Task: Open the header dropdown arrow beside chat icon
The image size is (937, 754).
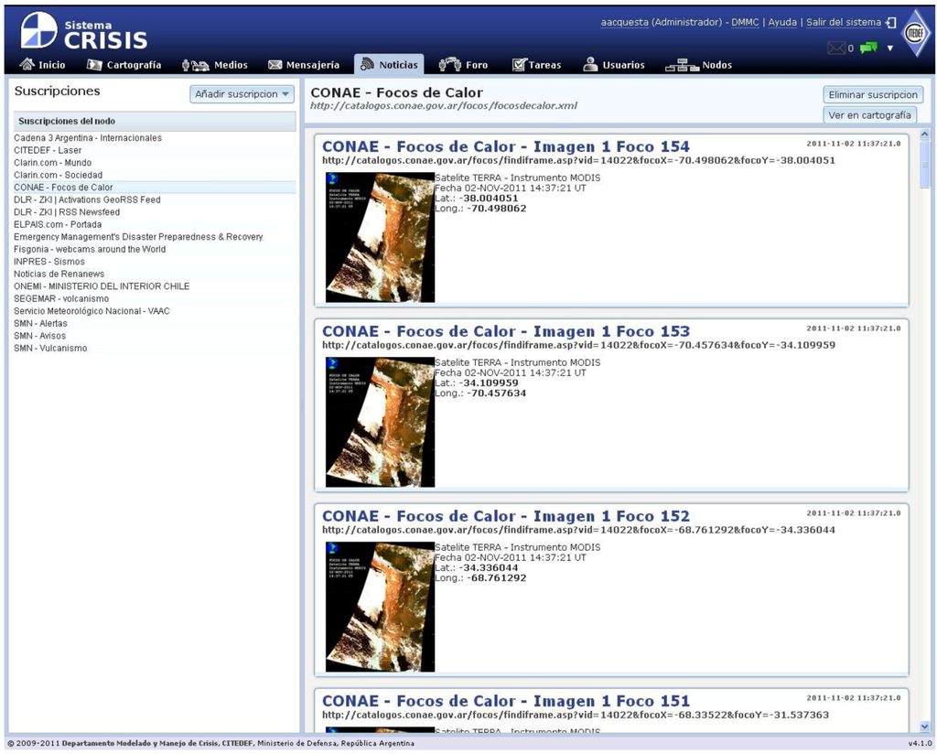Action: point(889,48)
